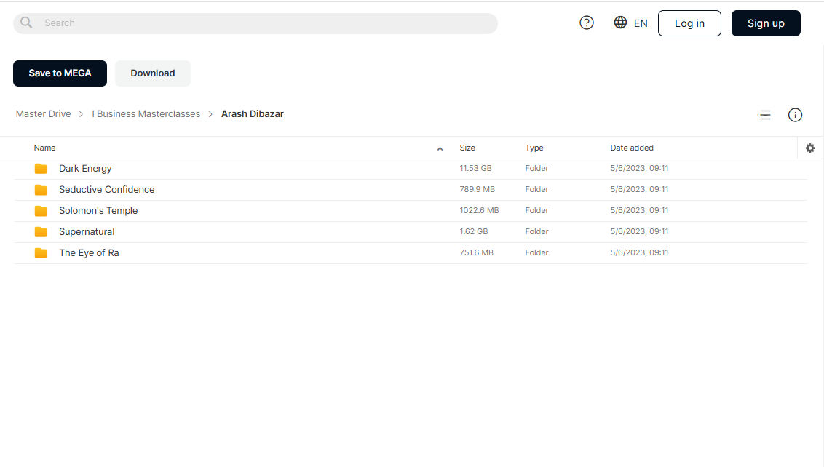Sort by Date added column header
The width and height of the screenshot is (824, 467).
(632, 148)
